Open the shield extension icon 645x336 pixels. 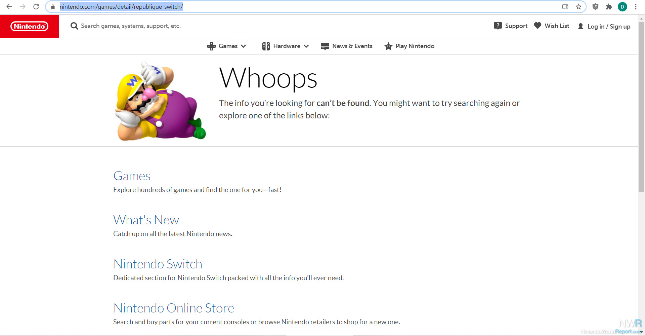[x=595, y=7]
